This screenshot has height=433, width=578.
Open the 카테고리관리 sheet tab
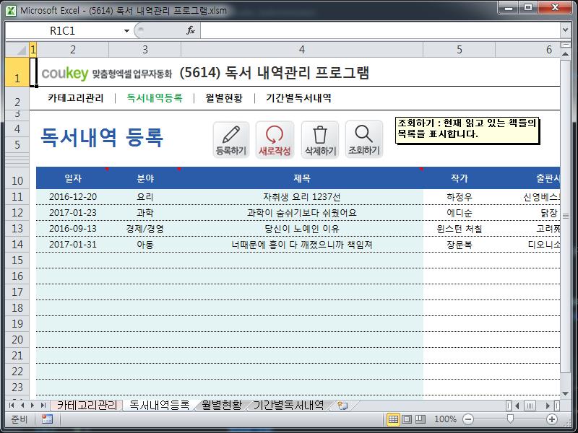click(87, 406)
